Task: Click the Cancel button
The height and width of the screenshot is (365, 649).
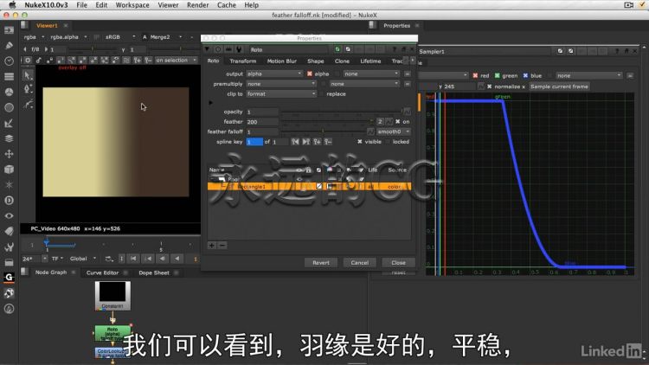Action: [360, 263]
